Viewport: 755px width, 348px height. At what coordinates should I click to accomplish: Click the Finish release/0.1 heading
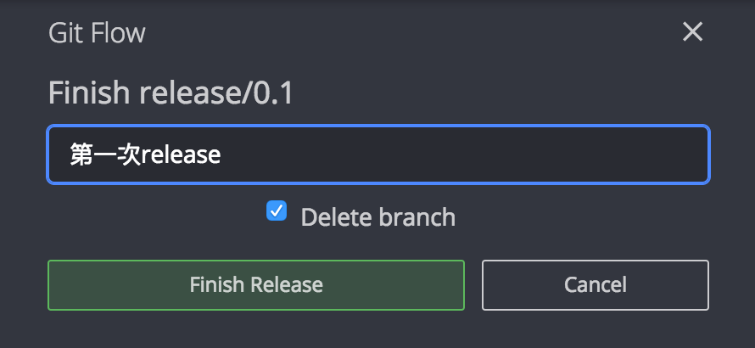pos(171,93)
